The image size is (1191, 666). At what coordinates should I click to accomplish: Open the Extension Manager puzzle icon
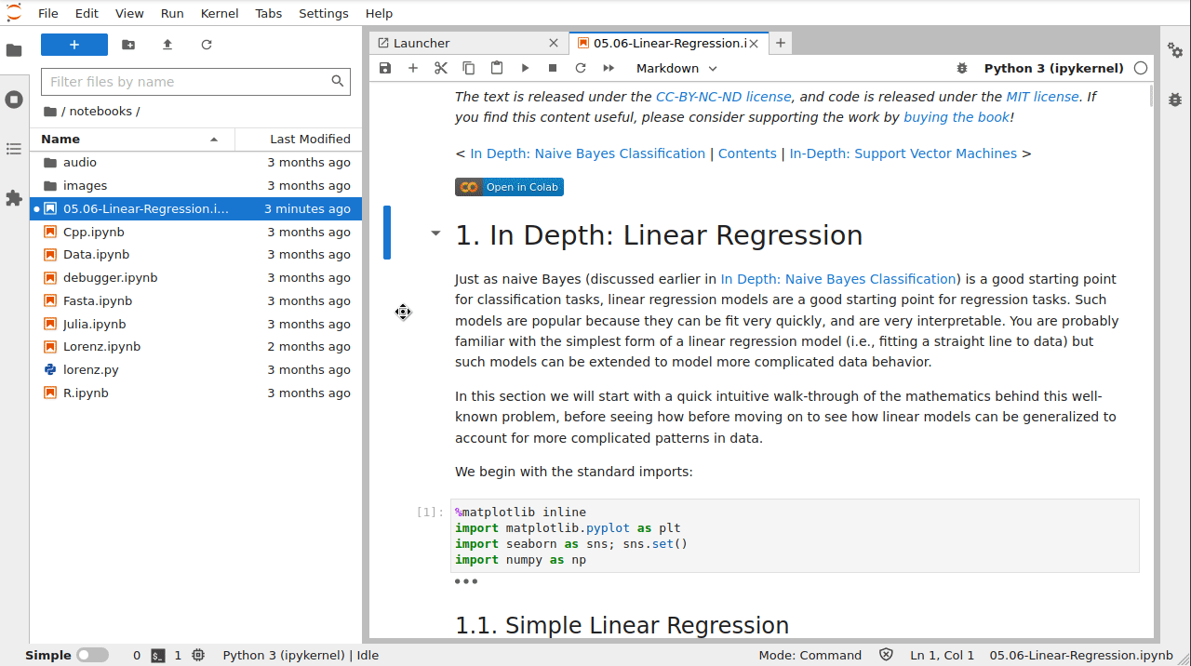14,198
